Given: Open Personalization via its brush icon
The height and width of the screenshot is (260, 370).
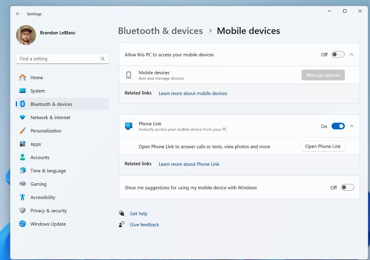Looking at the screenshot, I should (22, 131).
